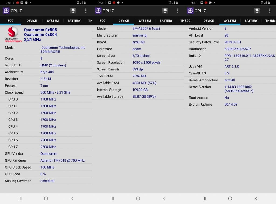Tap the home button in the second screen
This screenshot has height=204, width=276.
coord(138,198)
